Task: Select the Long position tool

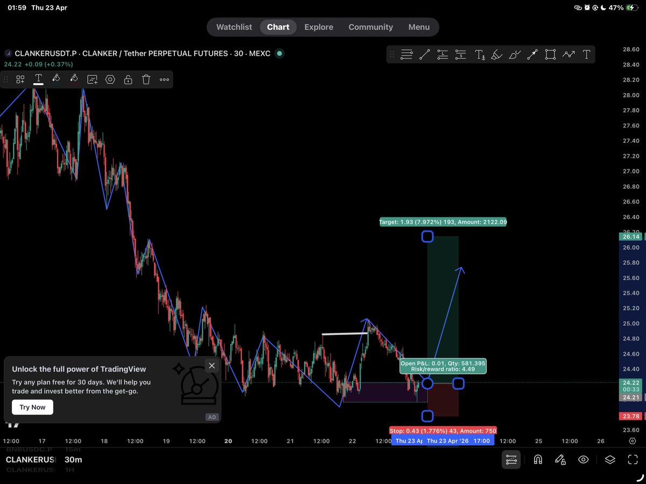Action: (443, 54)
